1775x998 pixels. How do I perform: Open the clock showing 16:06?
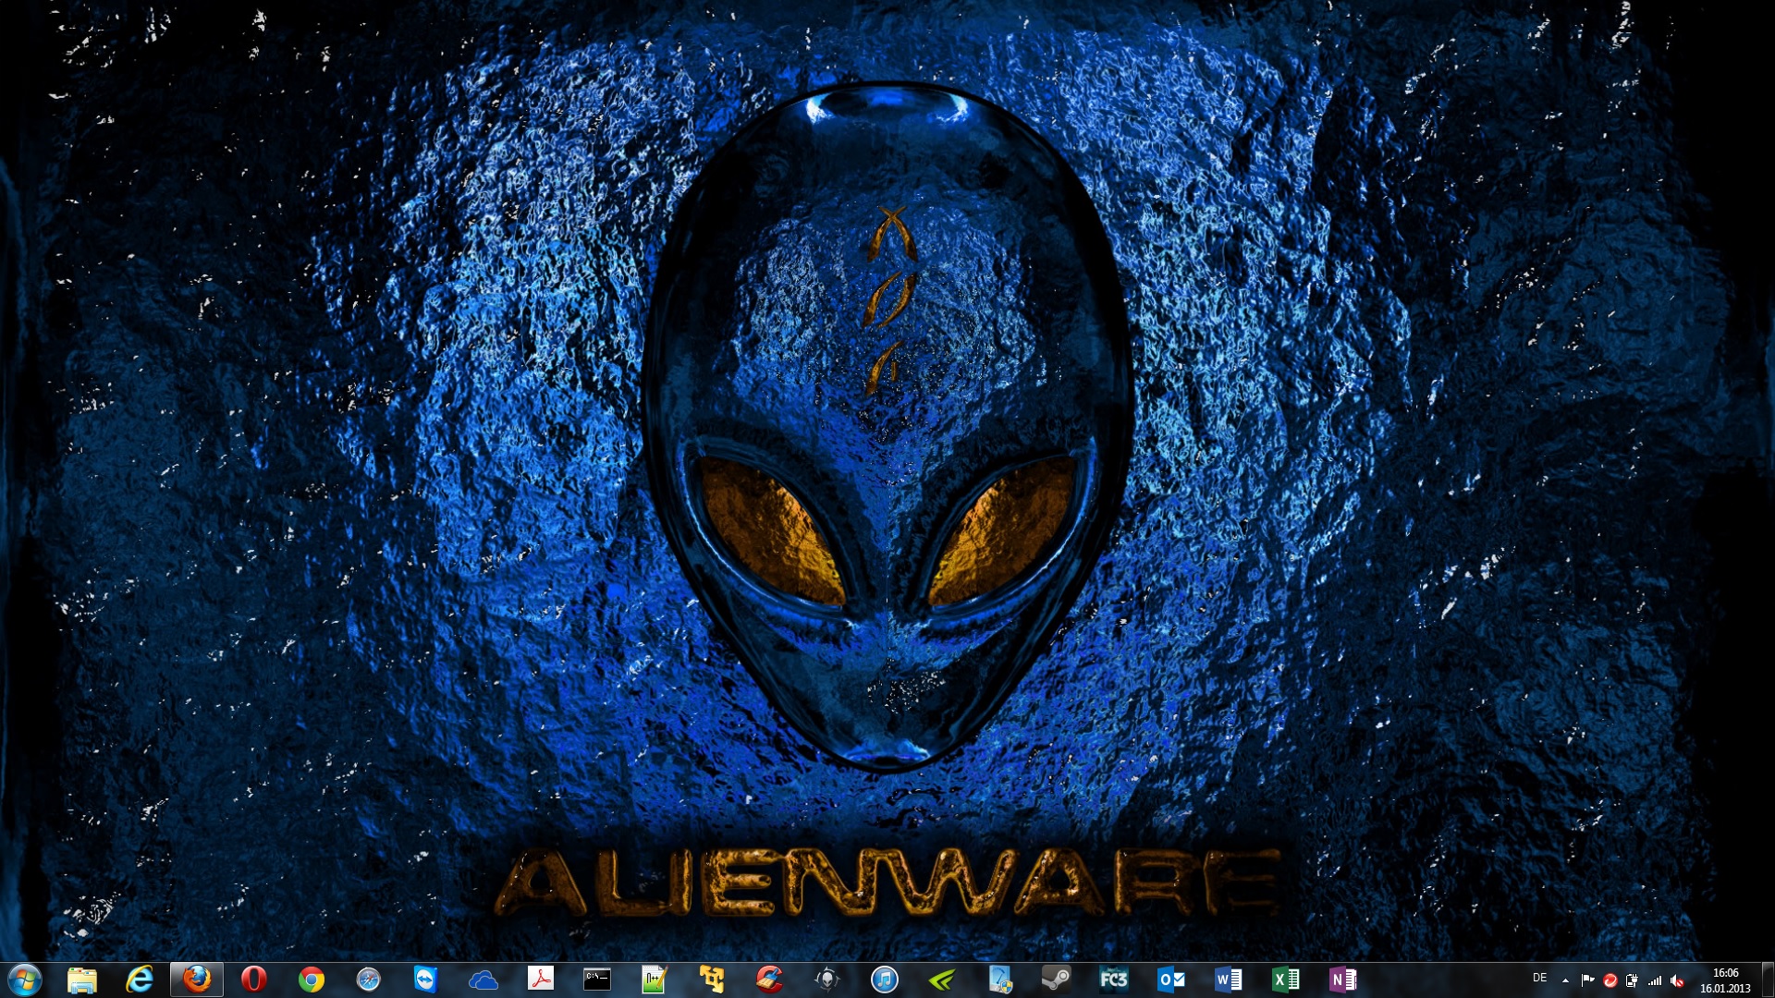pyautogui.click(x=1725, y=980)
